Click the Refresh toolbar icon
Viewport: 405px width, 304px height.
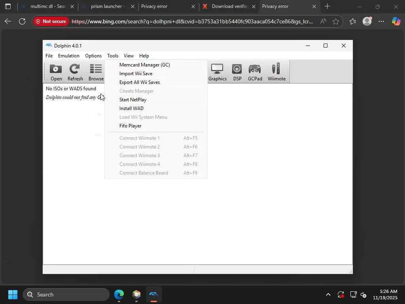(75, 72)
